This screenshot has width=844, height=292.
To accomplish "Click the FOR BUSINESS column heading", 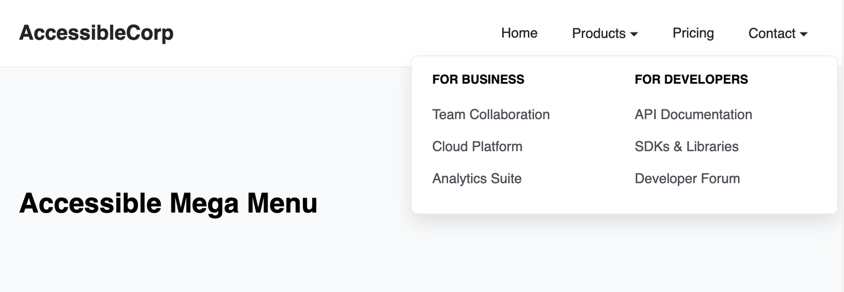I will [x=478, y=79].
